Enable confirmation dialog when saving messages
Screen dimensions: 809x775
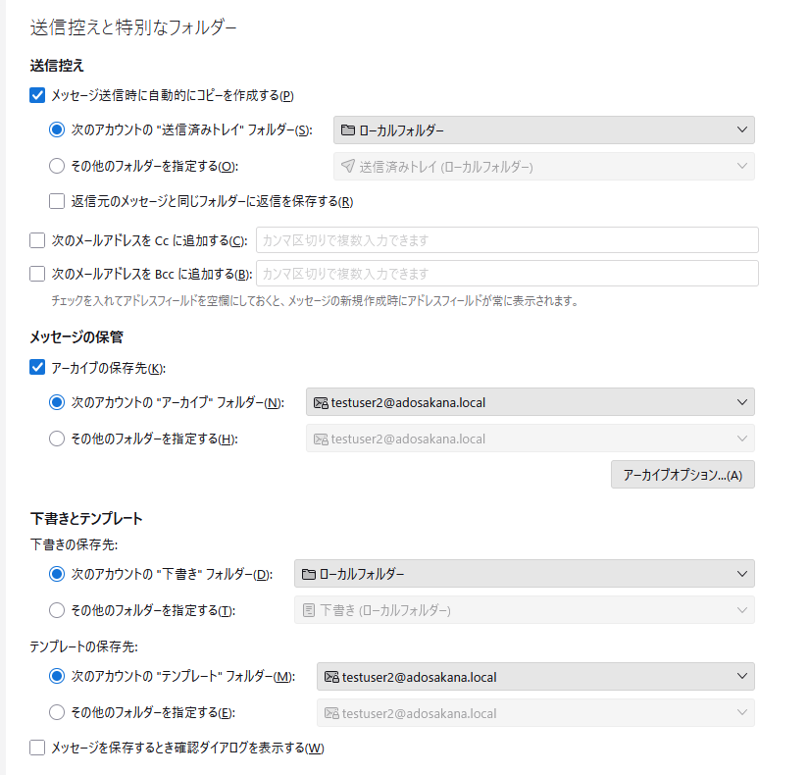[x=38, y=749]
